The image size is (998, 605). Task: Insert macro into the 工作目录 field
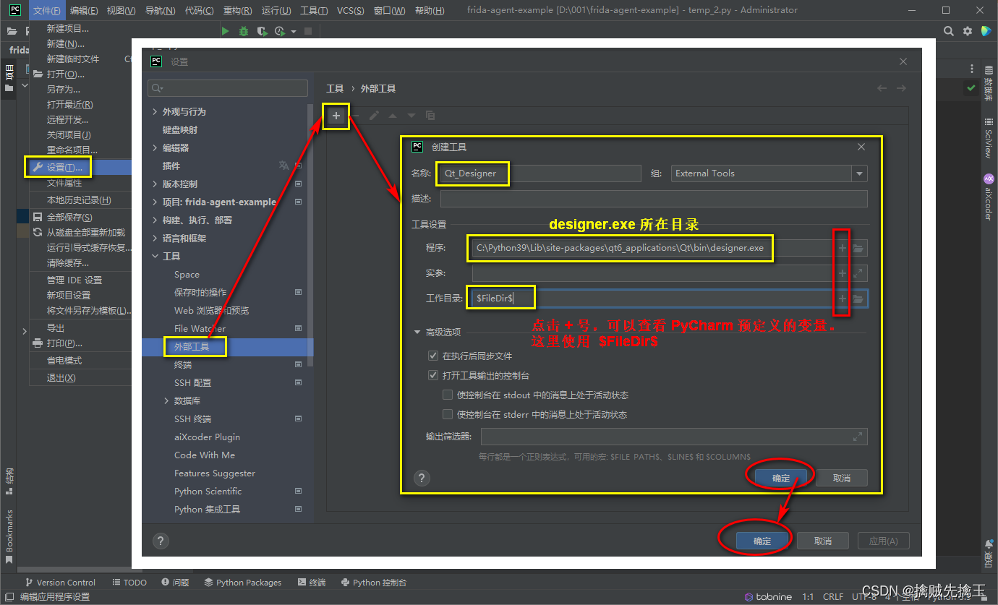(842, 299)
